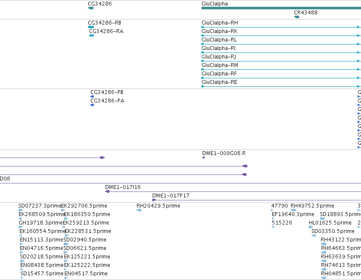Image resolution: width=361 pixels, height=280 pixels.
Task: Click the 515226 feature label
Action: (x=282, y=223)
